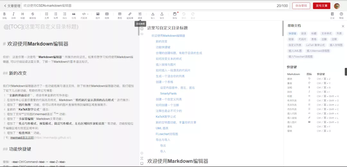Open TOC link 欢迎使用Markdown编辑器

coord(168,36)
